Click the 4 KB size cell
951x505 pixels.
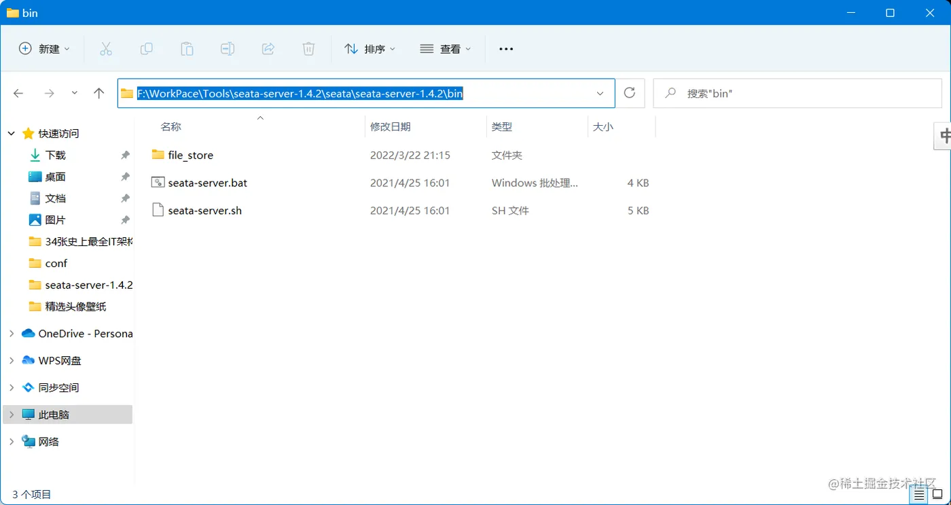pos(639,183)
